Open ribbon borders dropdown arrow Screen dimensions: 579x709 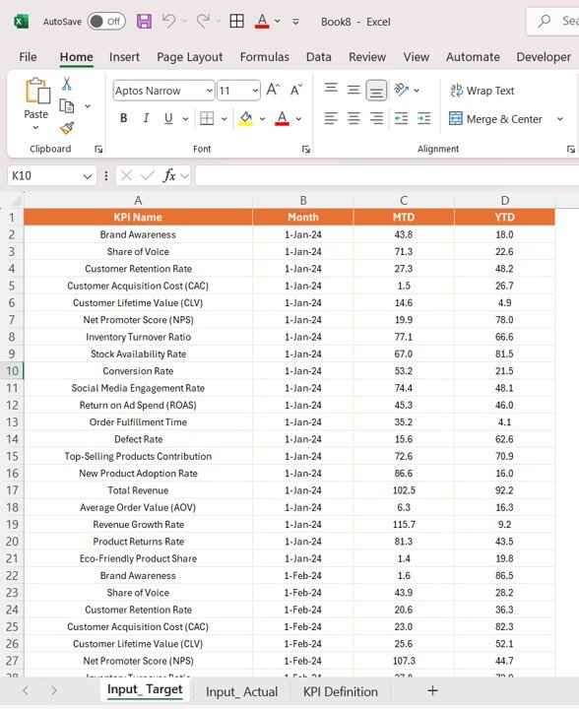tap(224, 118)
